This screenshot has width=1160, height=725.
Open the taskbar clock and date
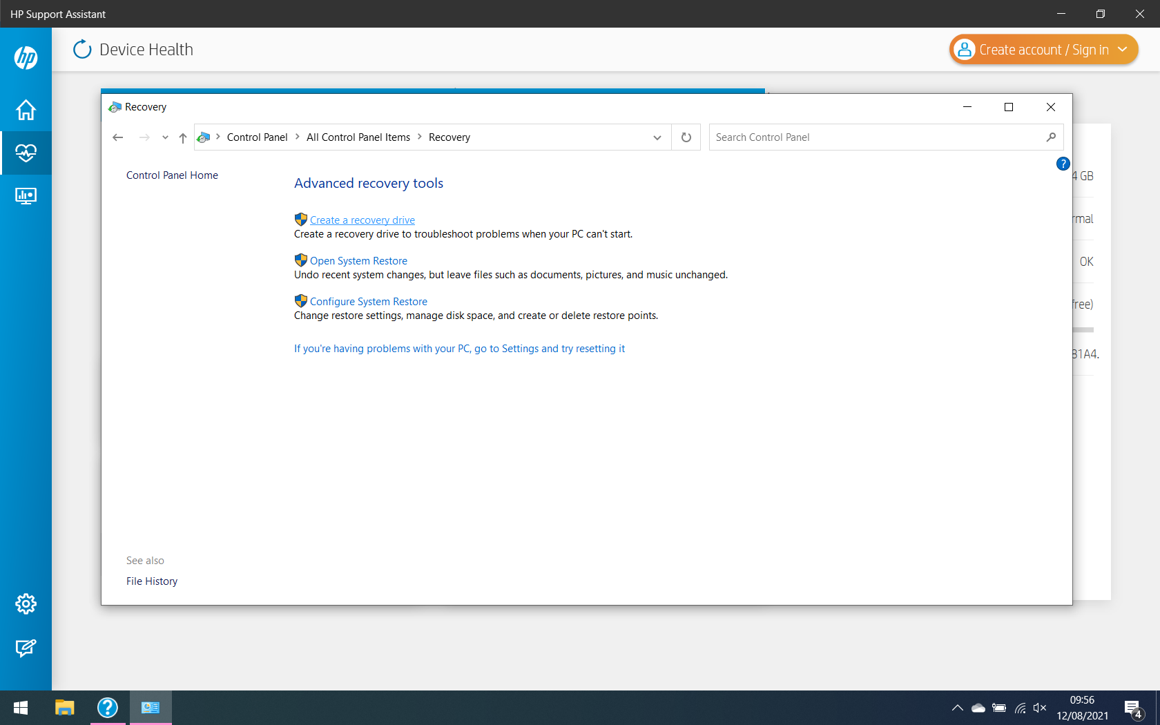pos(1082,708)
